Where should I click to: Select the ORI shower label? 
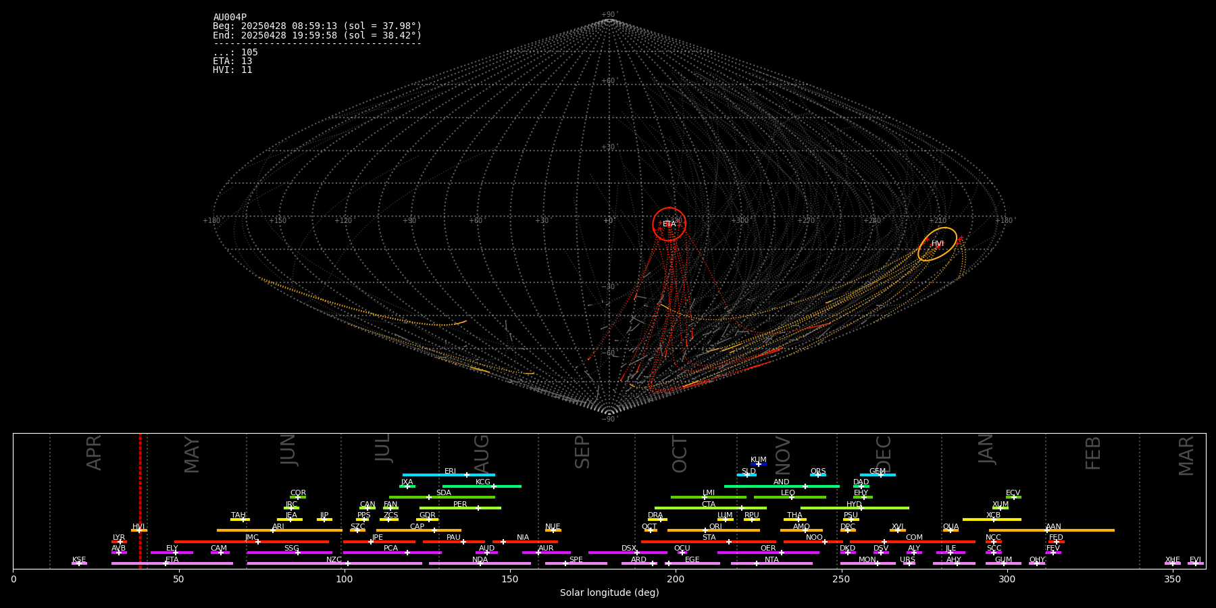point(715,527)
